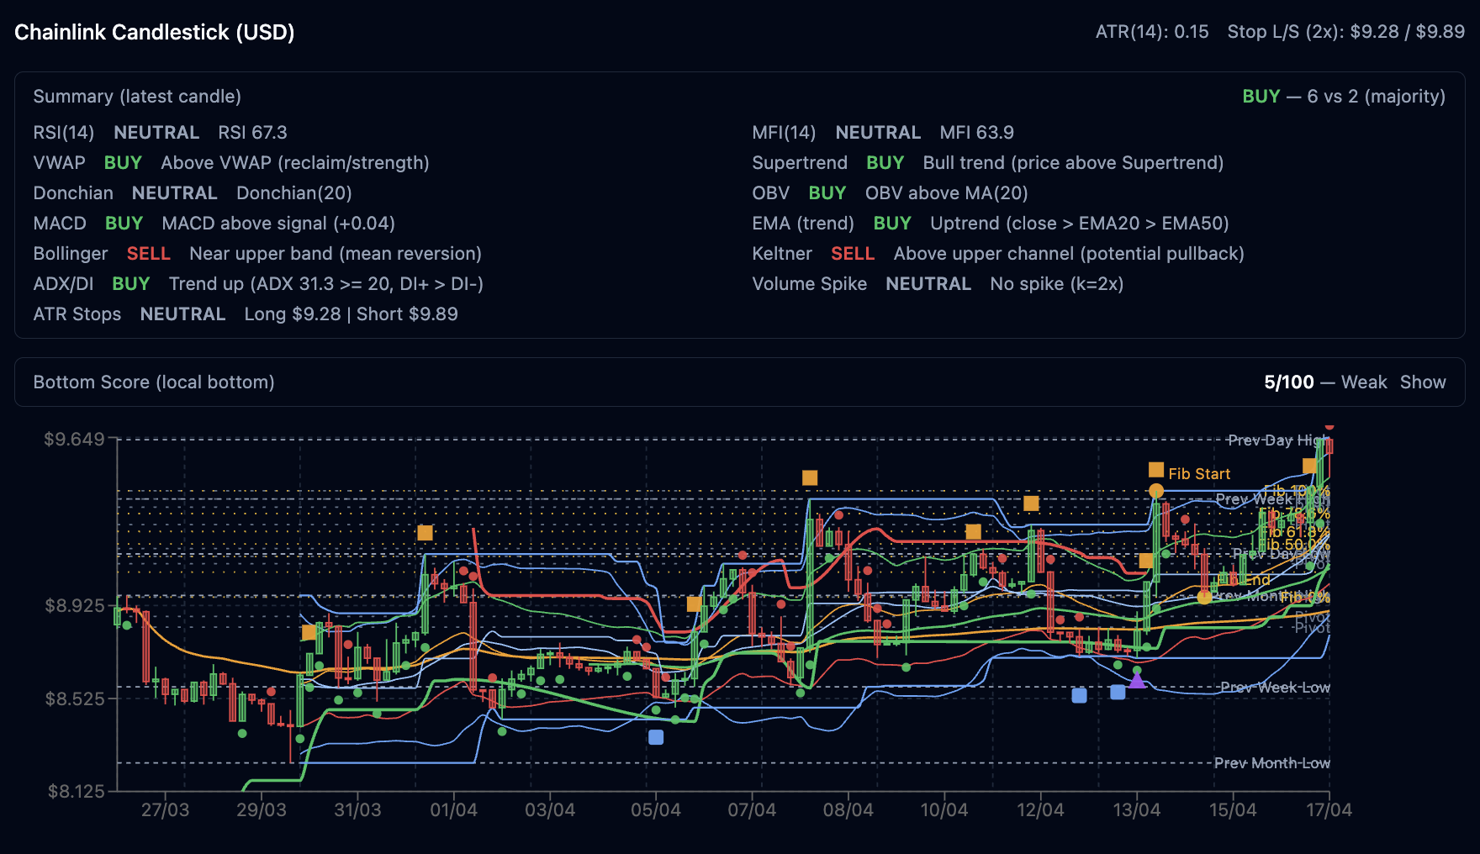Viewport: 1480px width, 854px height.
Task: Click the Prev Week Low line label
Action: pyautogui.click(x=1274, y=688)
